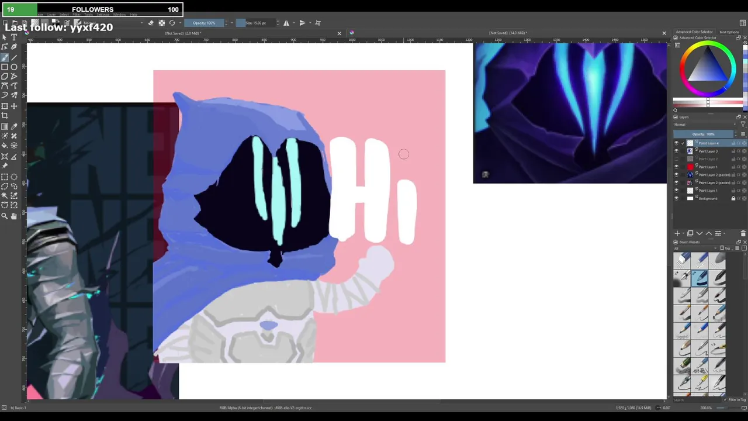Move layer up with the up arrow
The height and width of the screenshot is (421, 748).
(709, 233)
